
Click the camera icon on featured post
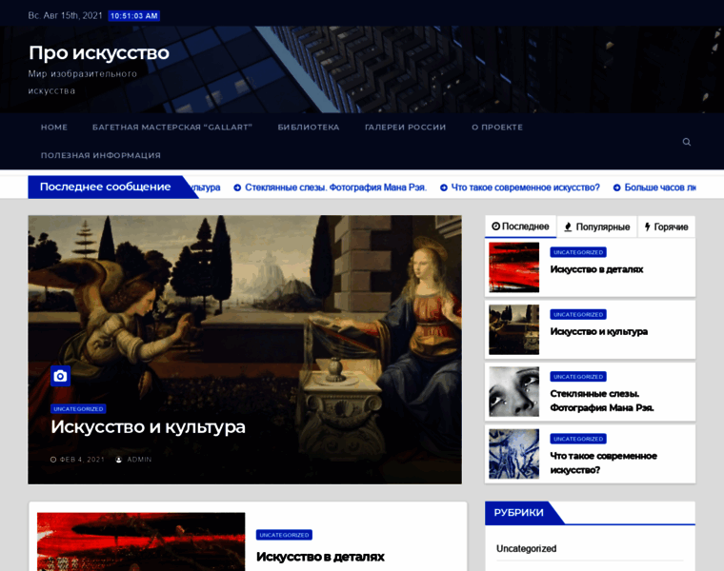pyautogui.click(x=60, y=376)
